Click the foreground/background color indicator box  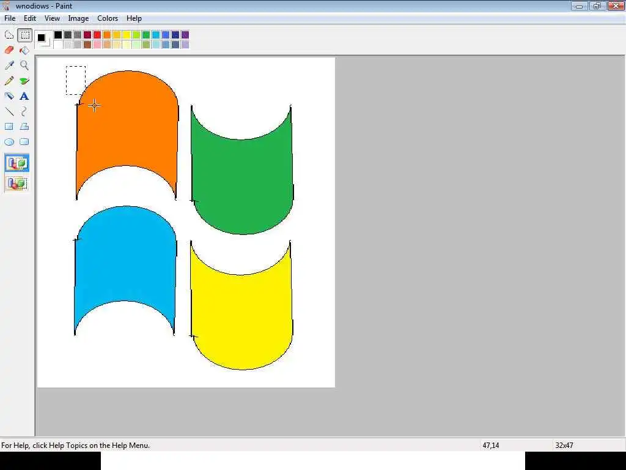(x=43, y=39)
